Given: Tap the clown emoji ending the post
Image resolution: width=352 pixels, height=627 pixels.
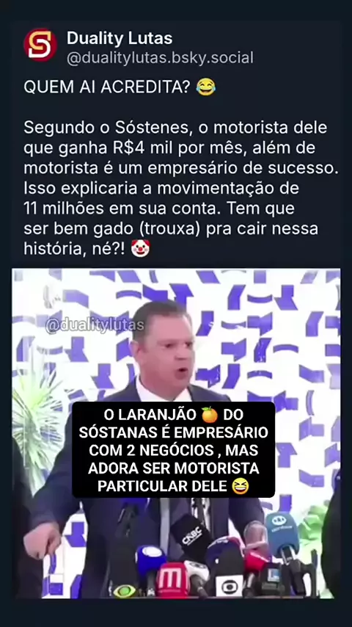Looking at the screenshot, I should click(140, 249).
